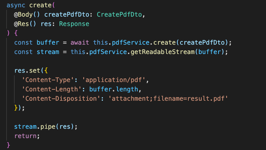Click 'res' on the res.set line
The width and height of the screenshot is (266, 150).
pyautogui.click(x=20, y=70)
